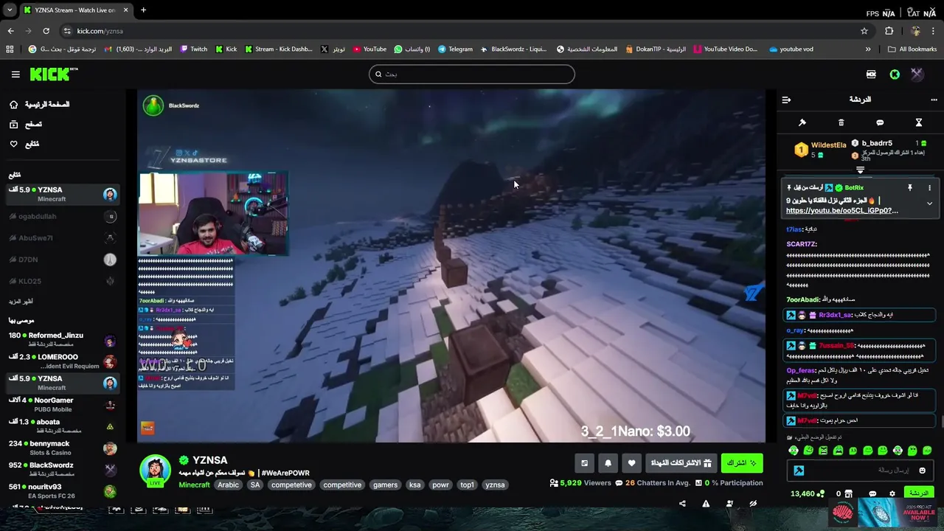Click the gift subscriptions button
This screenshot has width=944, height=531.
click(x=681, y=463)
